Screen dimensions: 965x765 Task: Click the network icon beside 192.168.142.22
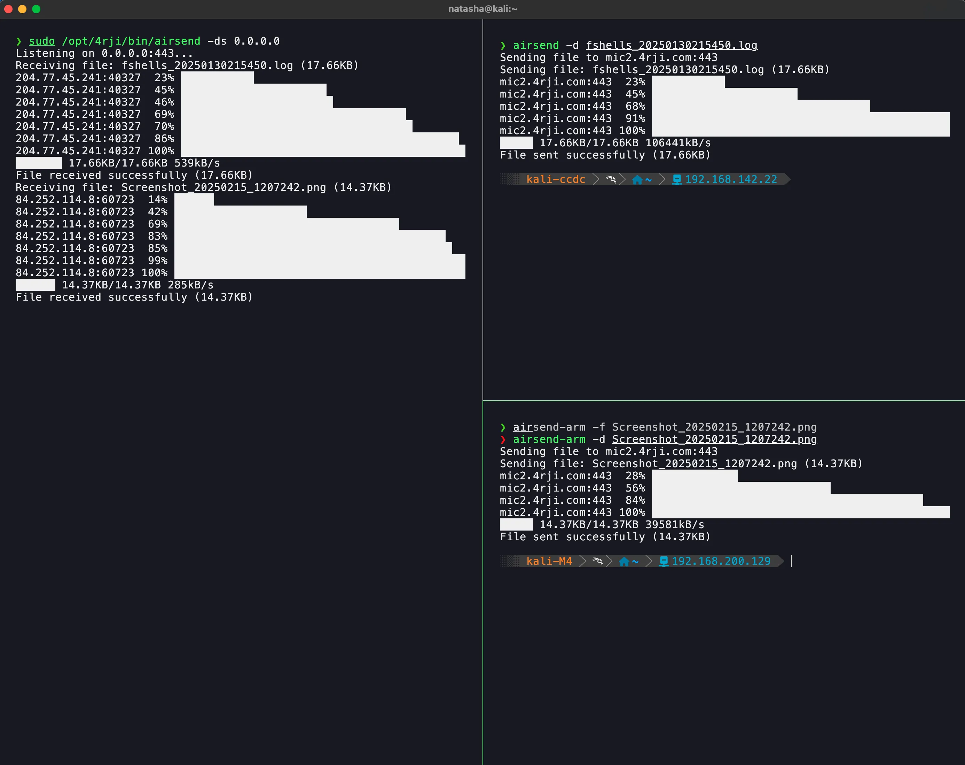(x=677, y=180)
